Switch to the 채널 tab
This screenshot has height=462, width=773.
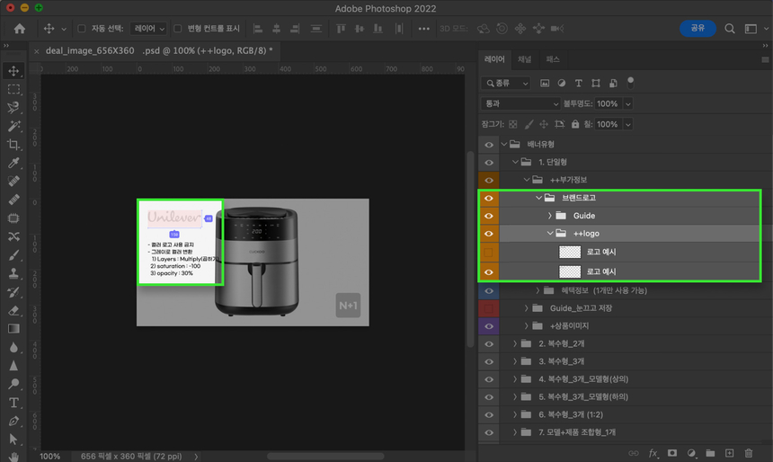[x=525, y=59]
